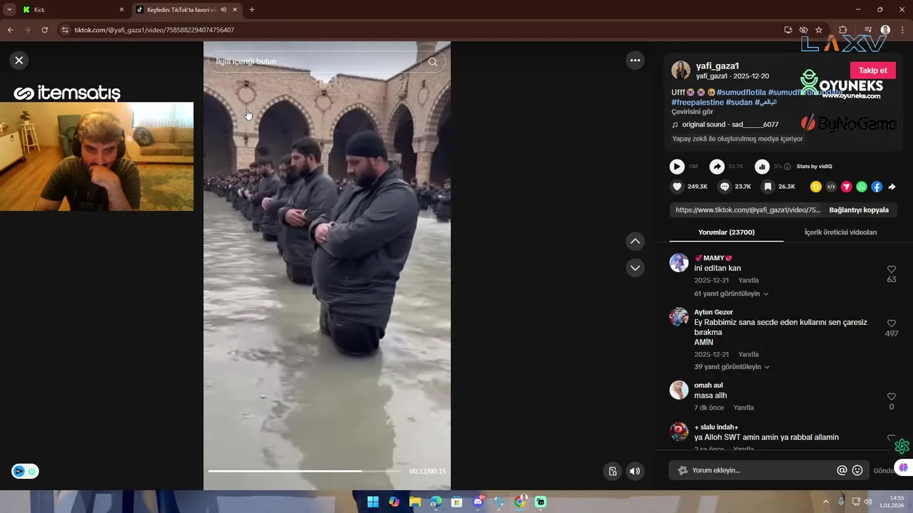The image size is (913, 513).
Task: Go back with the browser back arrow
Action: pos(10,30)
